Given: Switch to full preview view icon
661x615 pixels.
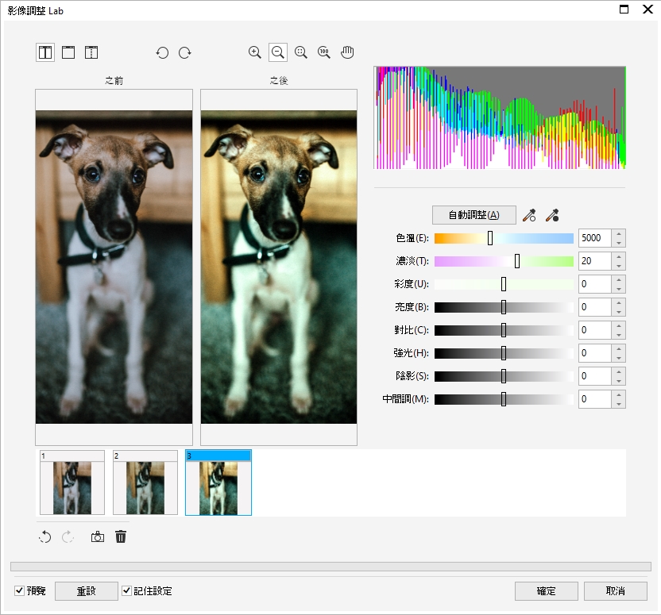Looking at the screenshot, I should (68, 53).
